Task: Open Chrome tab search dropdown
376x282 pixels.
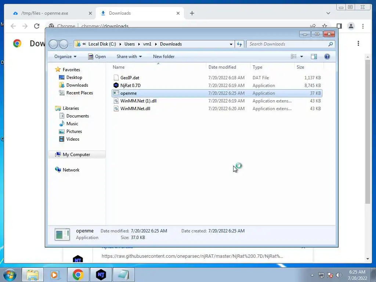Action: point(328,13)
